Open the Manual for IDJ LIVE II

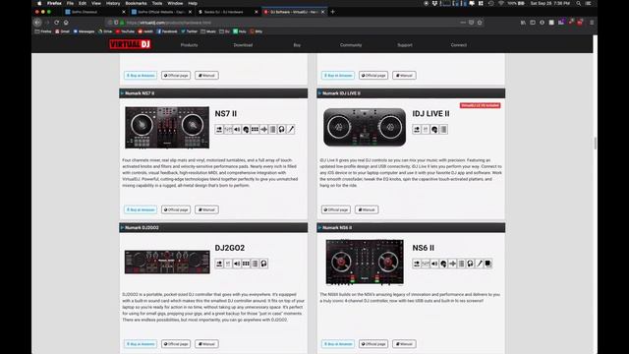[367, 209]
